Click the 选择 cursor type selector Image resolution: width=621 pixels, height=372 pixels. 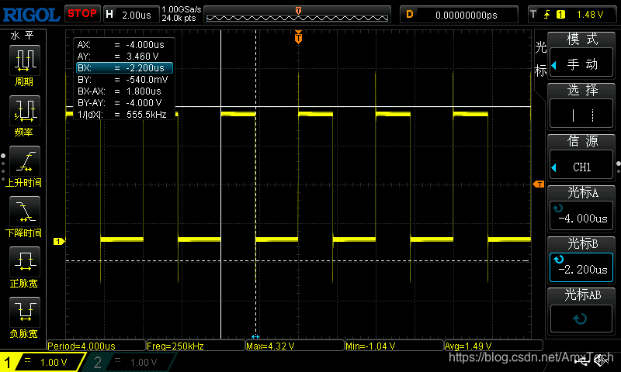(x=581, y=113)
